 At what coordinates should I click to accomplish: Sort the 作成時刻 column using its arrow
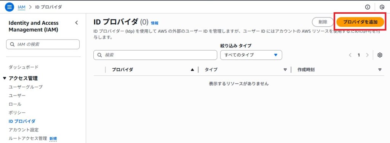click(x=380, y=70)
